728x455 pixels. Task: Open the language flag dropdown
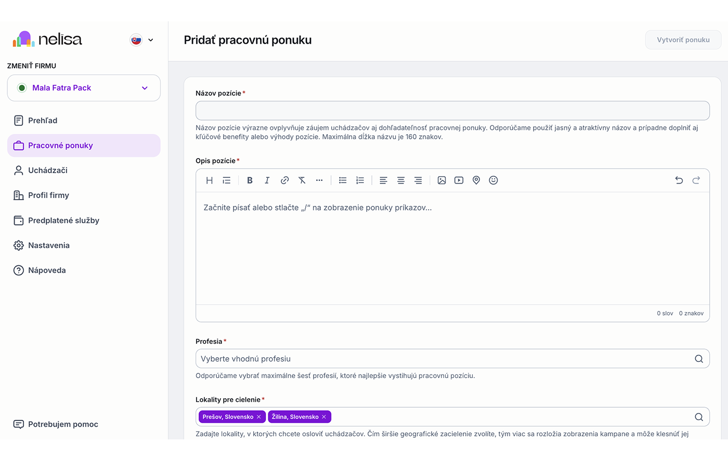click(141, 40)
